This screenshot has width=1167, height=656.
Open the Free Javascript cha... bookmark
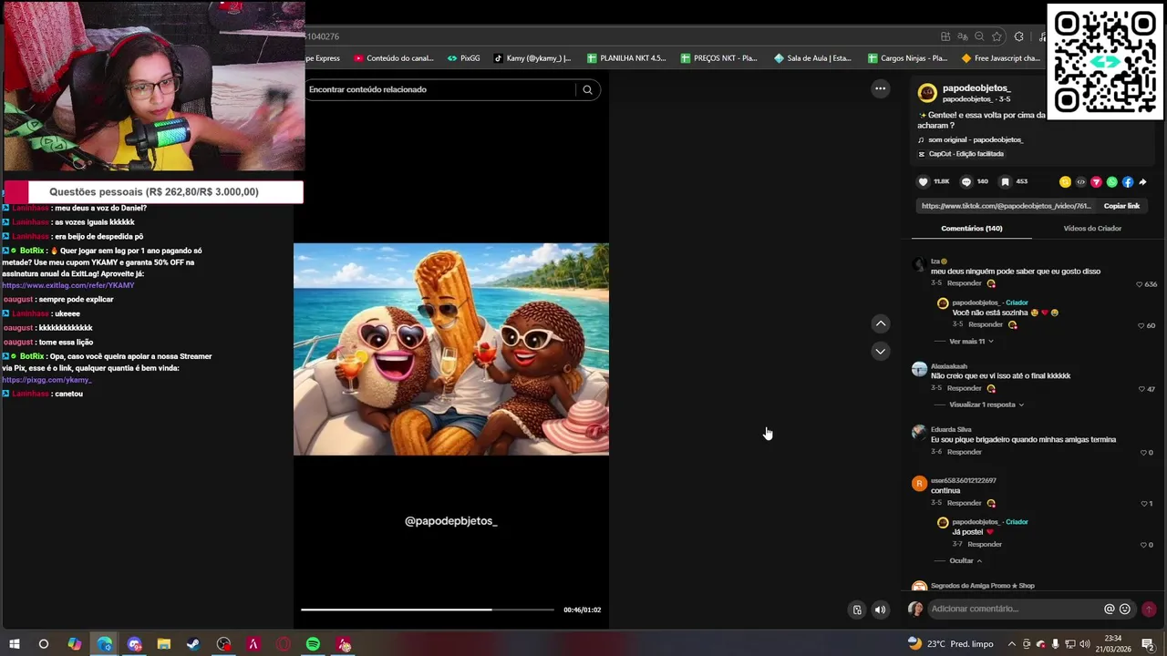1000,58
